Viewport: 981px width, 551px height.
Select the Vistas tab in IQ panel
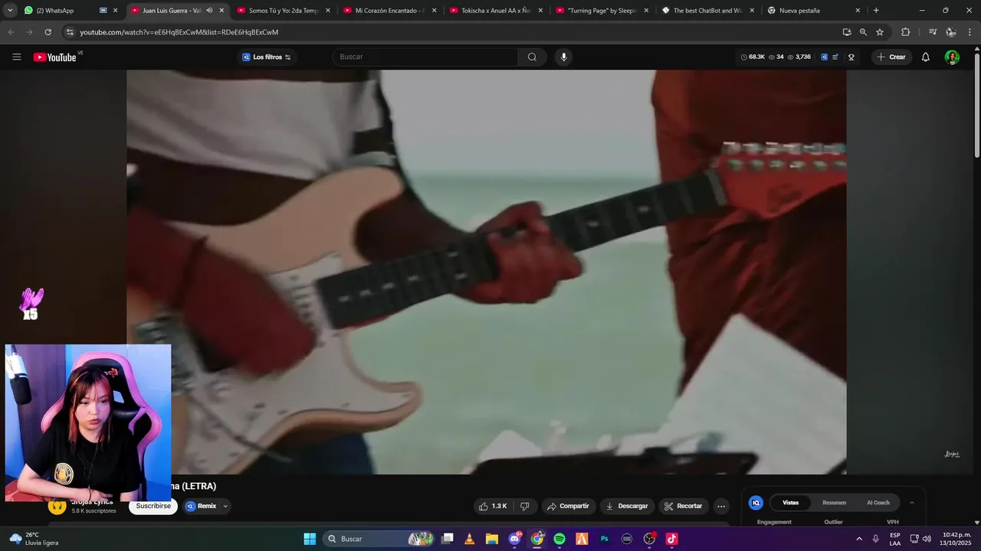coord(790,503)
